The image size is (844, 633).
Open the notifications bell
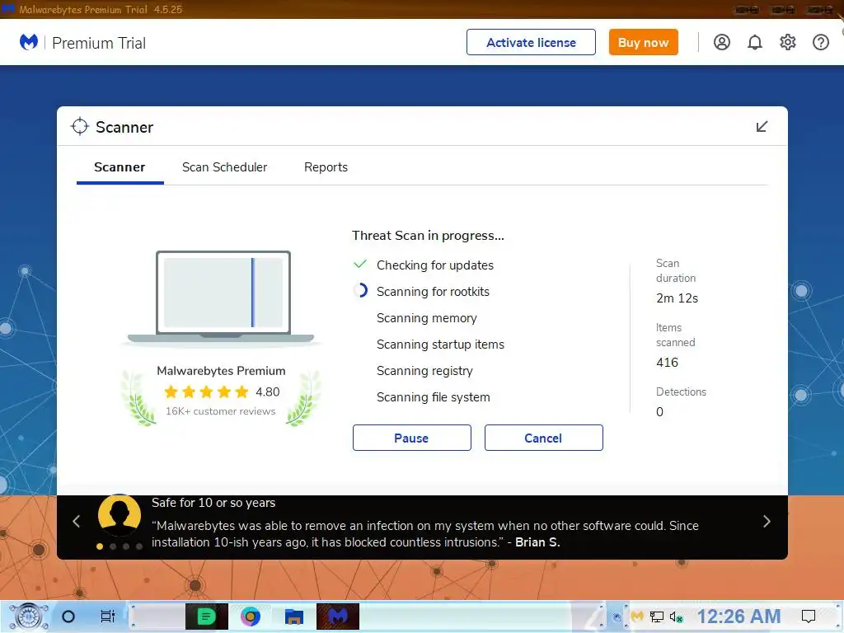click(x=755, y=42)
